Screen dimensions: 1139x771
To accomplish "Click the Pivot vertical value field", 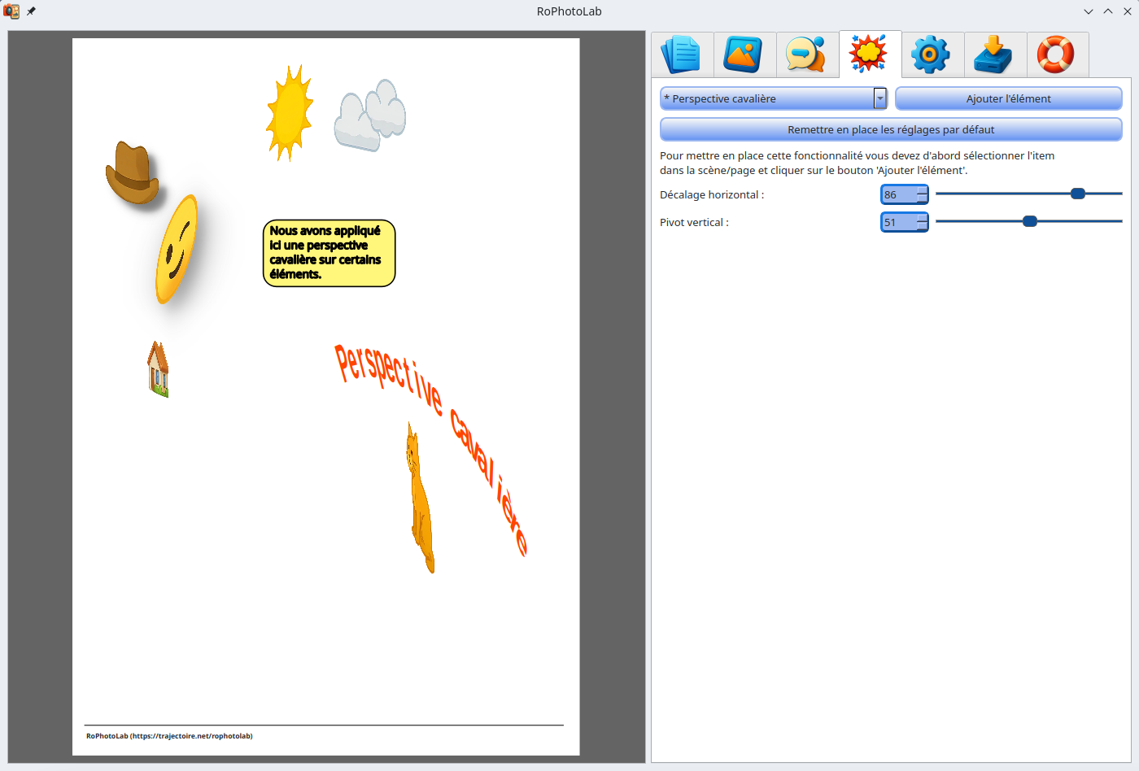I will (898, 222).
